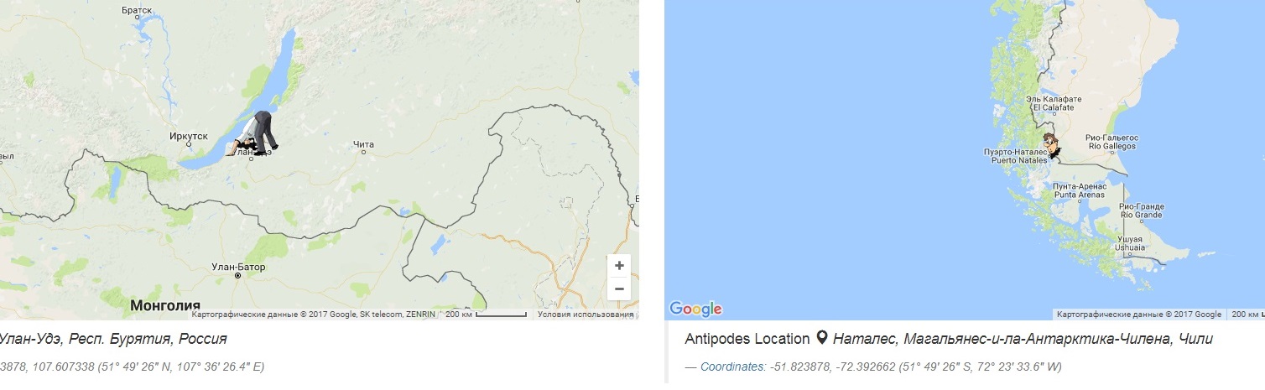Click the Punta Arenas place label
Viewport: 1265px width, 390px height.
1079,190
